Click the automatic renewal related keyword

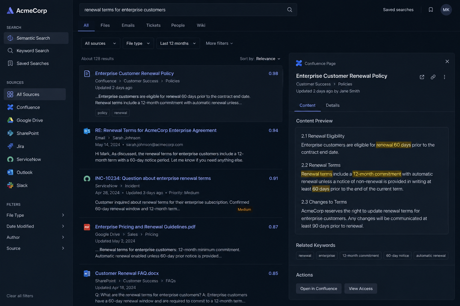pos(431,255)
